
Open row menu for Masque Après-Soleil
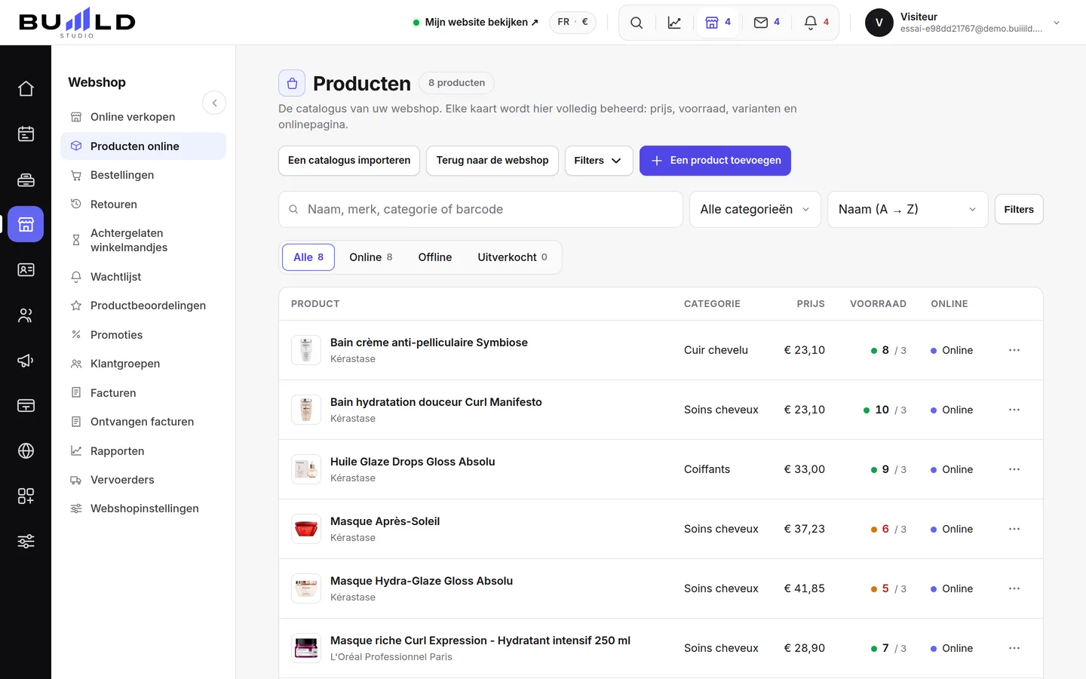coord(1014,529)
